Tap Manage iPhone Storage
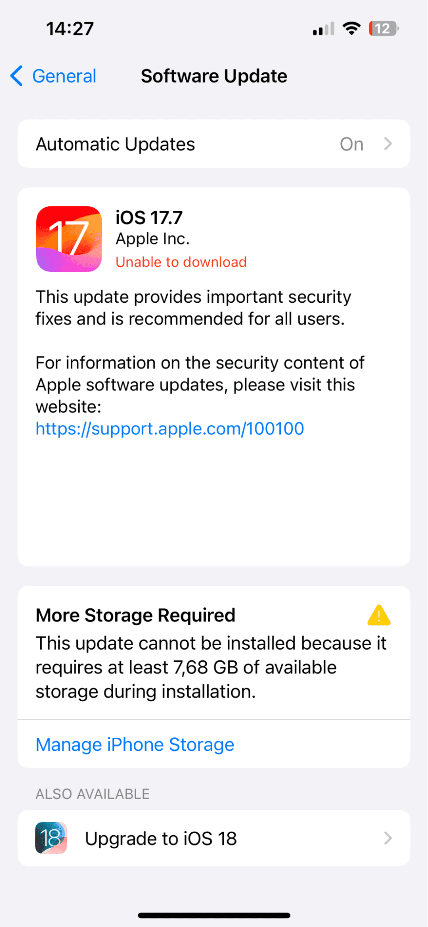This screenshot has height=927, width=428. (x=135, y=744)
